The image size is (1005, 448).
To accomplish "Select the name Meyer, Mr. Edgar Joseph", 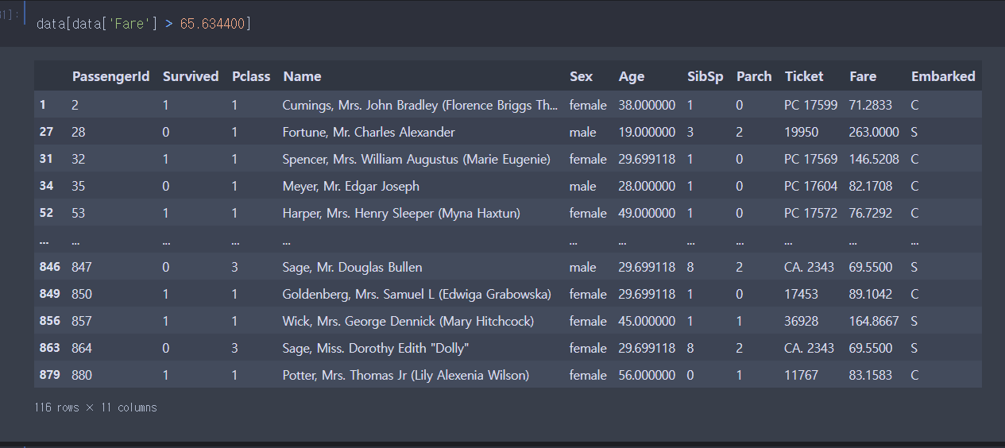I will point(351,186).
